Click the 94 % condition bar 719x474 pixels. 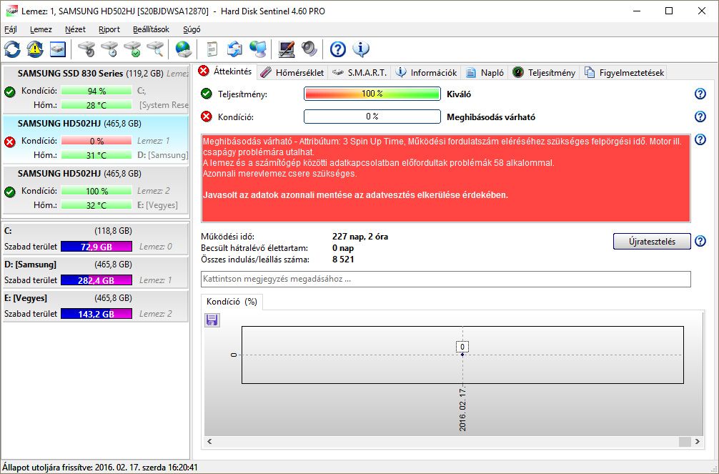click(96, 91)
